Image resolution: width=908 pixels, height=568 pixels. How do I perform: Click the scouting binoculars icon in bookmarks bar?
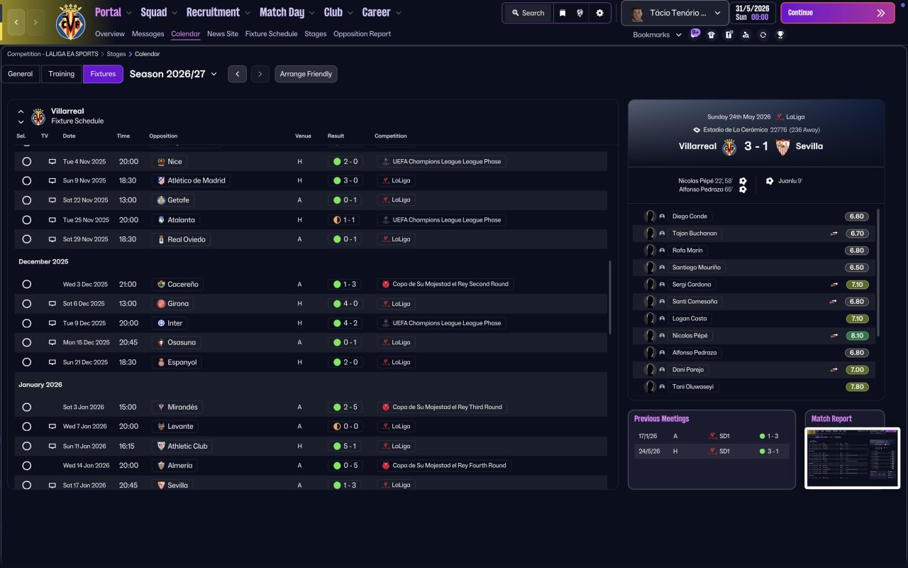coord(746,35)
